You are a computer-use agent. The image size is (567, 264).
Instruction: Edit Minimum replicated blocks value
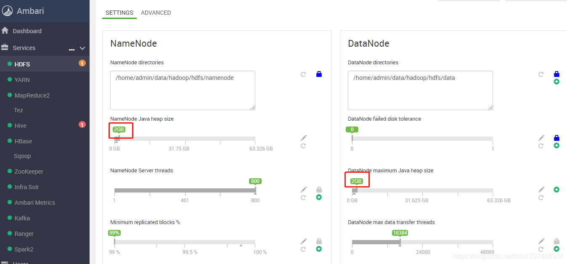click(304, 241)
